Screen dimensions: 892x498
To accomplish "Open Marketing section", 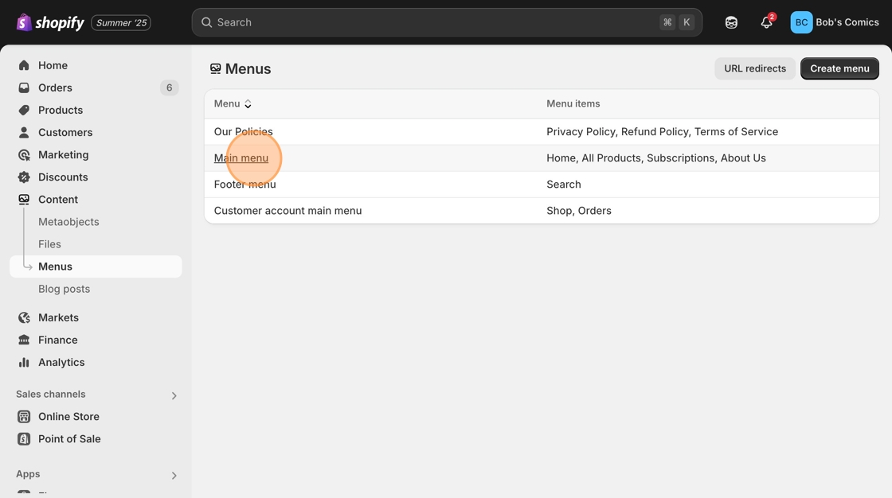I will [x=63, y=154].
